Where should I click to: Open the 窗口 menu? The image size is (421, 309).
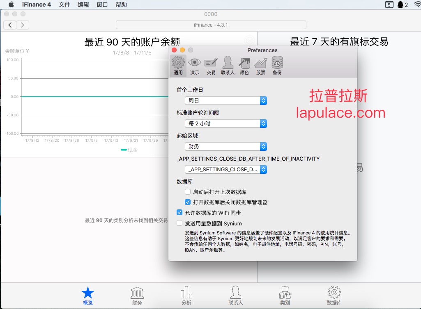[102, 5]
